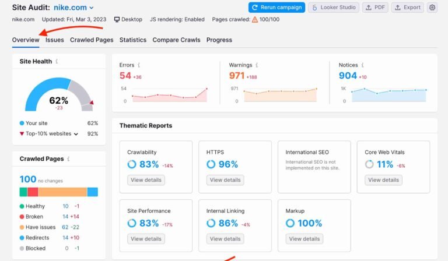448x261 pixels.
Task: Switch to the Issues tab
Action: [x=55, y=40]
